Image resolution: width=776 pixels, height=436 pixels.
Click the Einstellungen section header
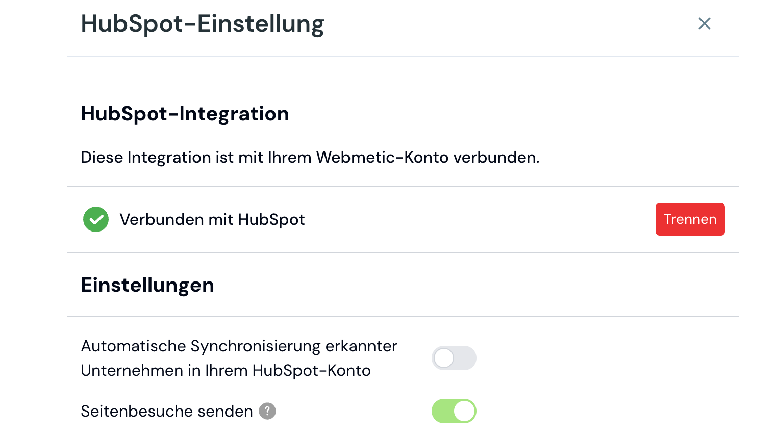coord(147,285)
